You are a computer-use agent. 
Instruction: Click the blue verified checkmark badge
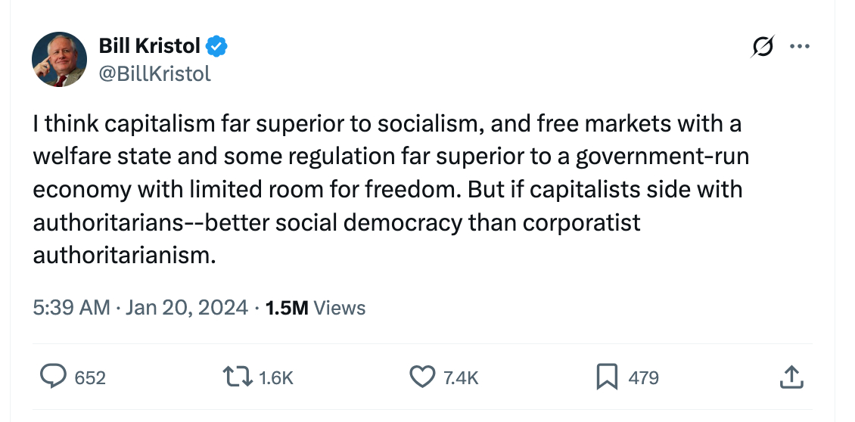pos(217,47)
